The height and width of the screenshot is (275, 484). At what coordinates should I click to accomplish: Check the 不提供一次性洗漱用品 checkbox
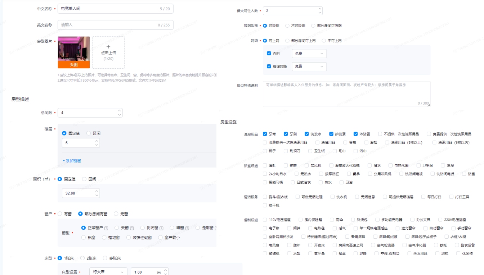380,134
